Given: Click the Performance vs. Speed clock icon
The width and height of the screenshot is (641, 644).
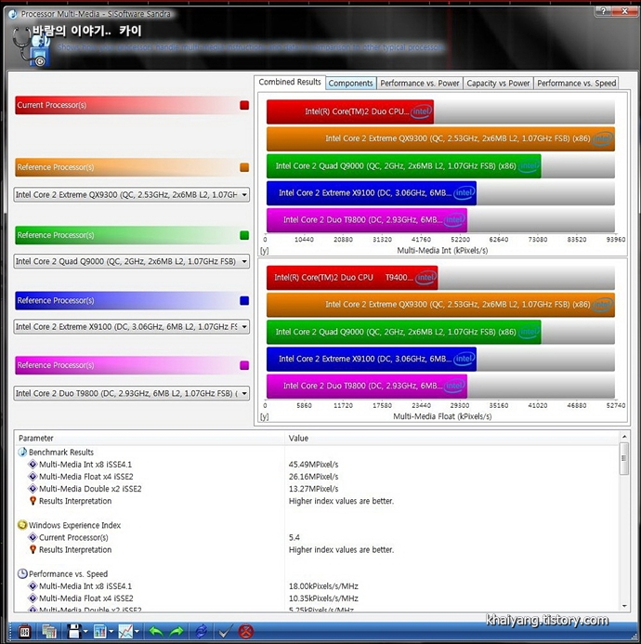Looking at the screenshot, I should [22, 573].
